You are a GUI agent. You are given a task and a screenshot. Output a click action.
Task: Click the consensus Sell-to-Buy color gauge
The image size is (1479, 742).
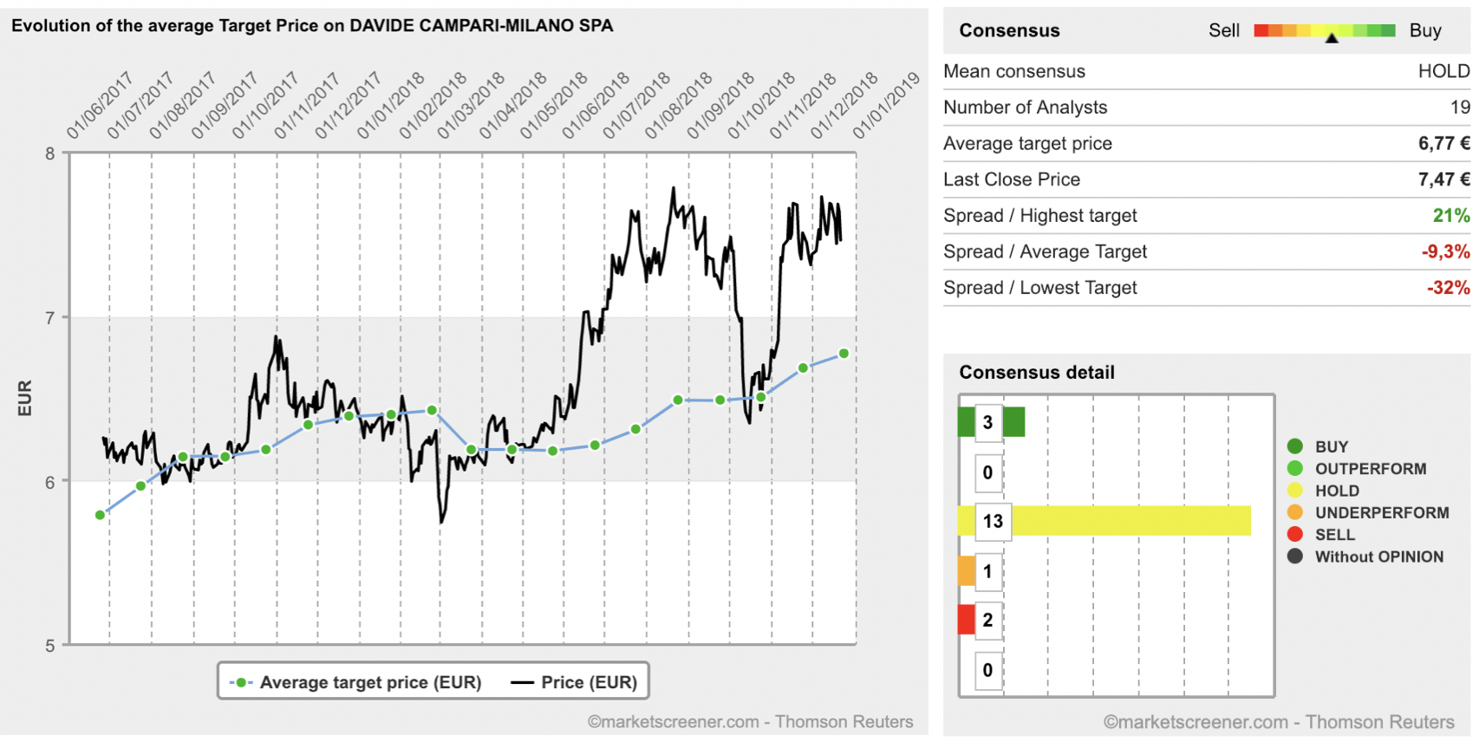tap(1325, 30)
